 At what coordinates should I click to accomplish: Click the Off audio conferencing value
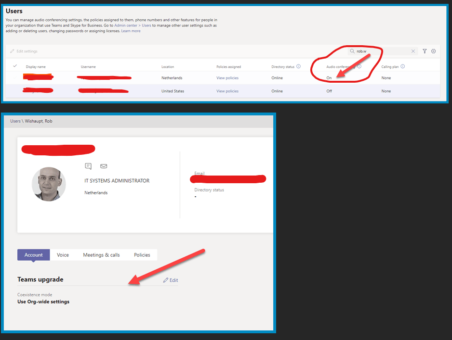click(x=329, y=91)
